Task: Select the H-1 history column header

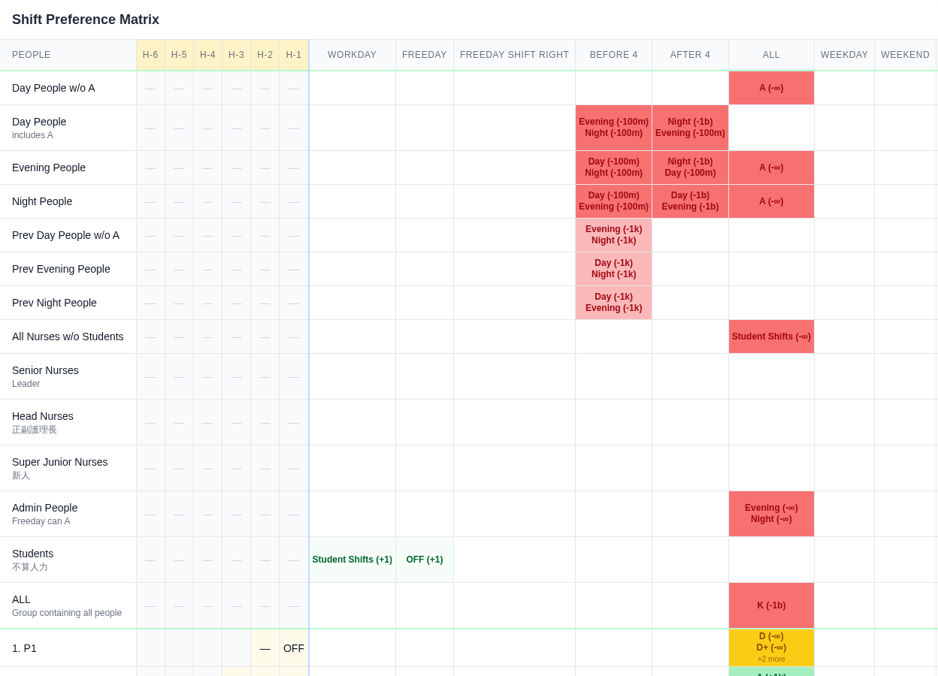Action: tap(293, 55)
